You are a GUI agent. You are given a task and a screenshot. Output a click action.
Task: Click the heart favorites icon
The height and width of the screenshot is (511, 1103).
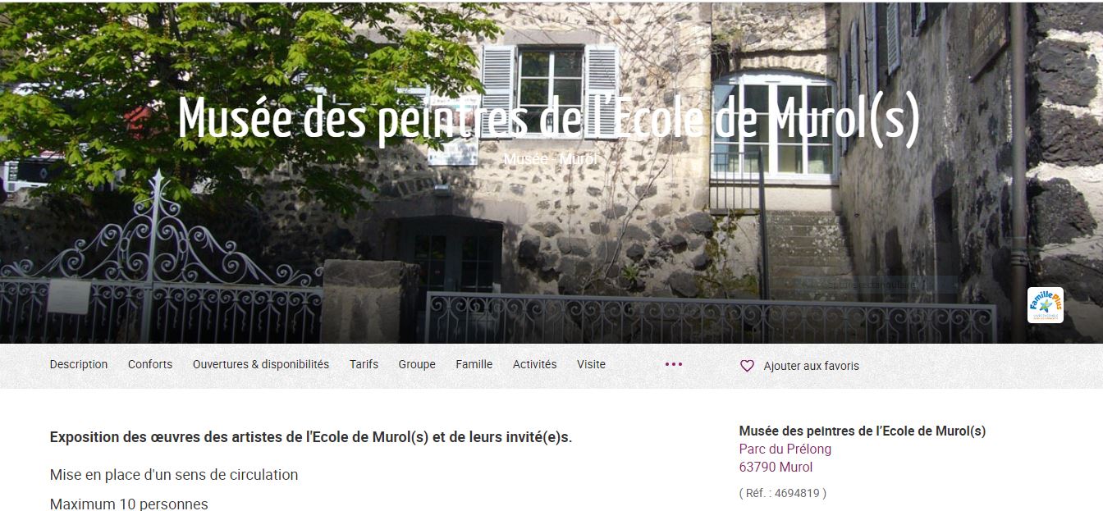(747, 366)
